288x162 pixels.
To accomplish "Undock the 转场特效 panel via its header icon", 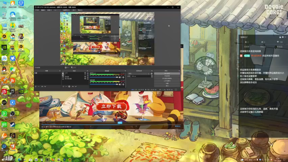I will pyautogui.click(x=152, y=71).
